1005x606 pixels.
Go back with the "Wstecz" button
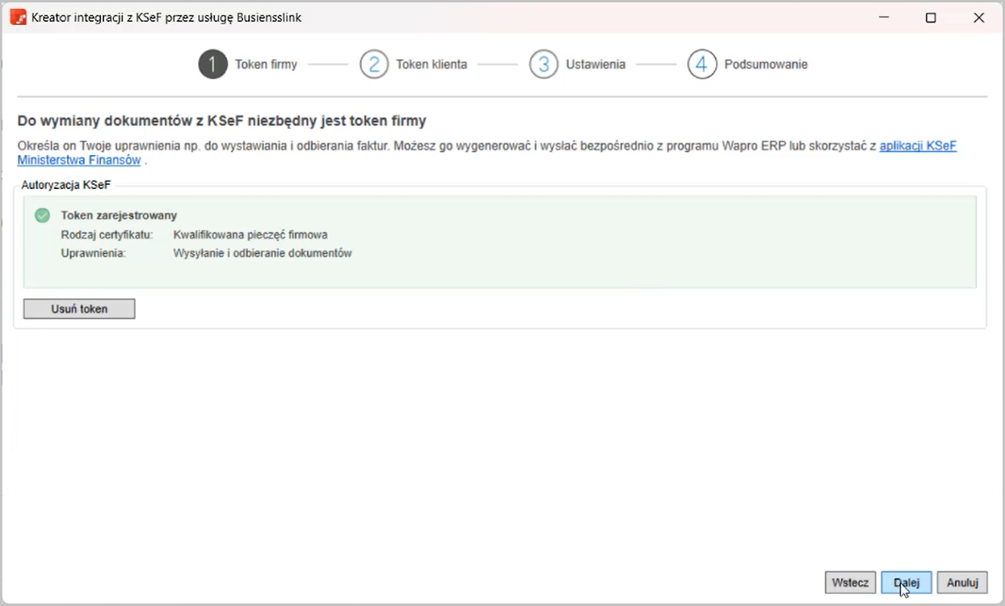pos(850,582)
